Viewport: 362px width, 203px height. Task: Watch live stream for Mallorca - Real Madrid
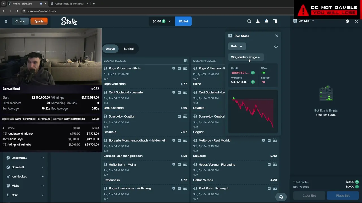[x=264, y=140]
